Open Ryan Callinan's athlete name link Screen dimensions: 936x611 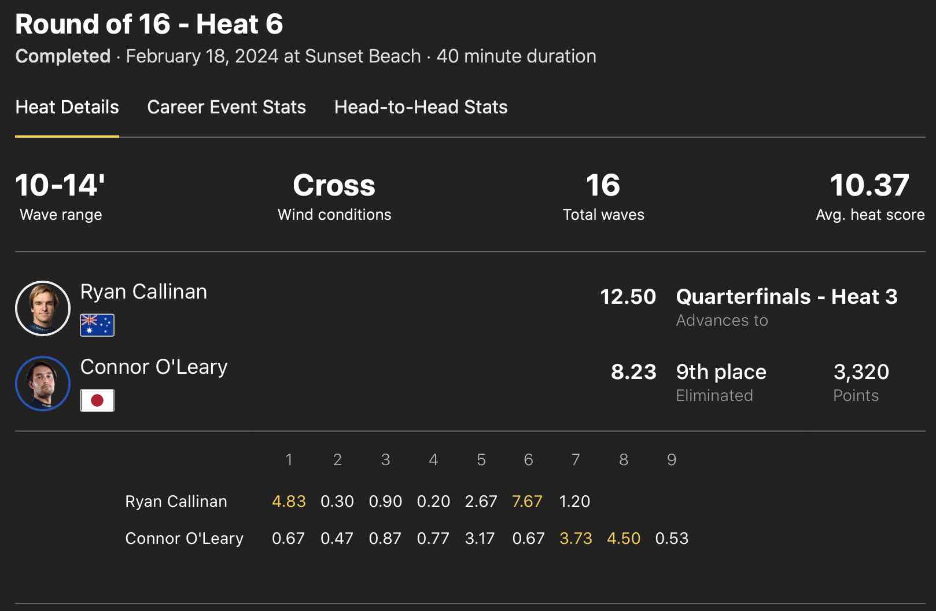143,292
